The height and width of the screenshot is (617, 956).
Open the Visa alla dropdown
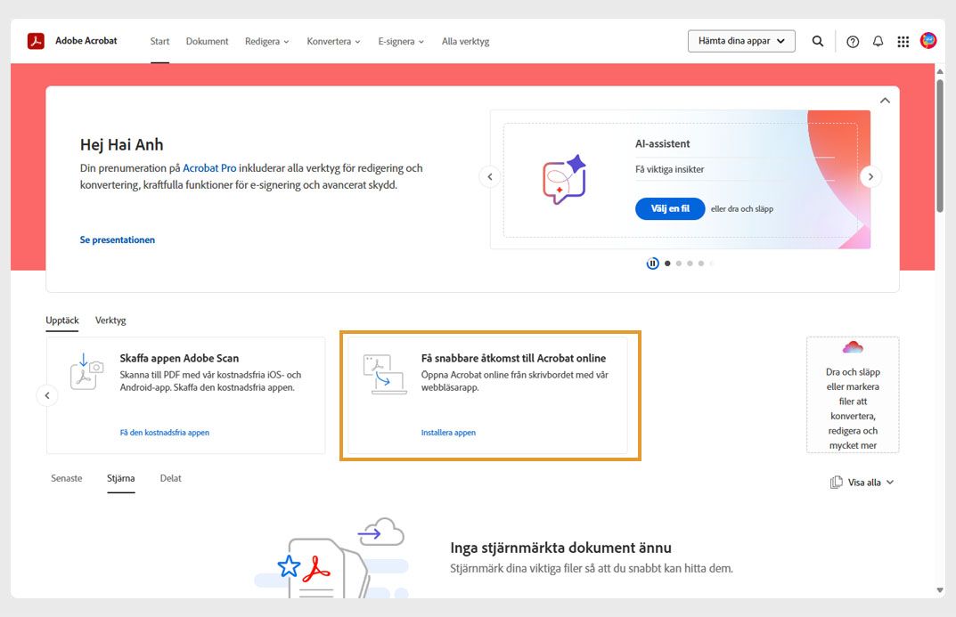(x=861, y=482)
